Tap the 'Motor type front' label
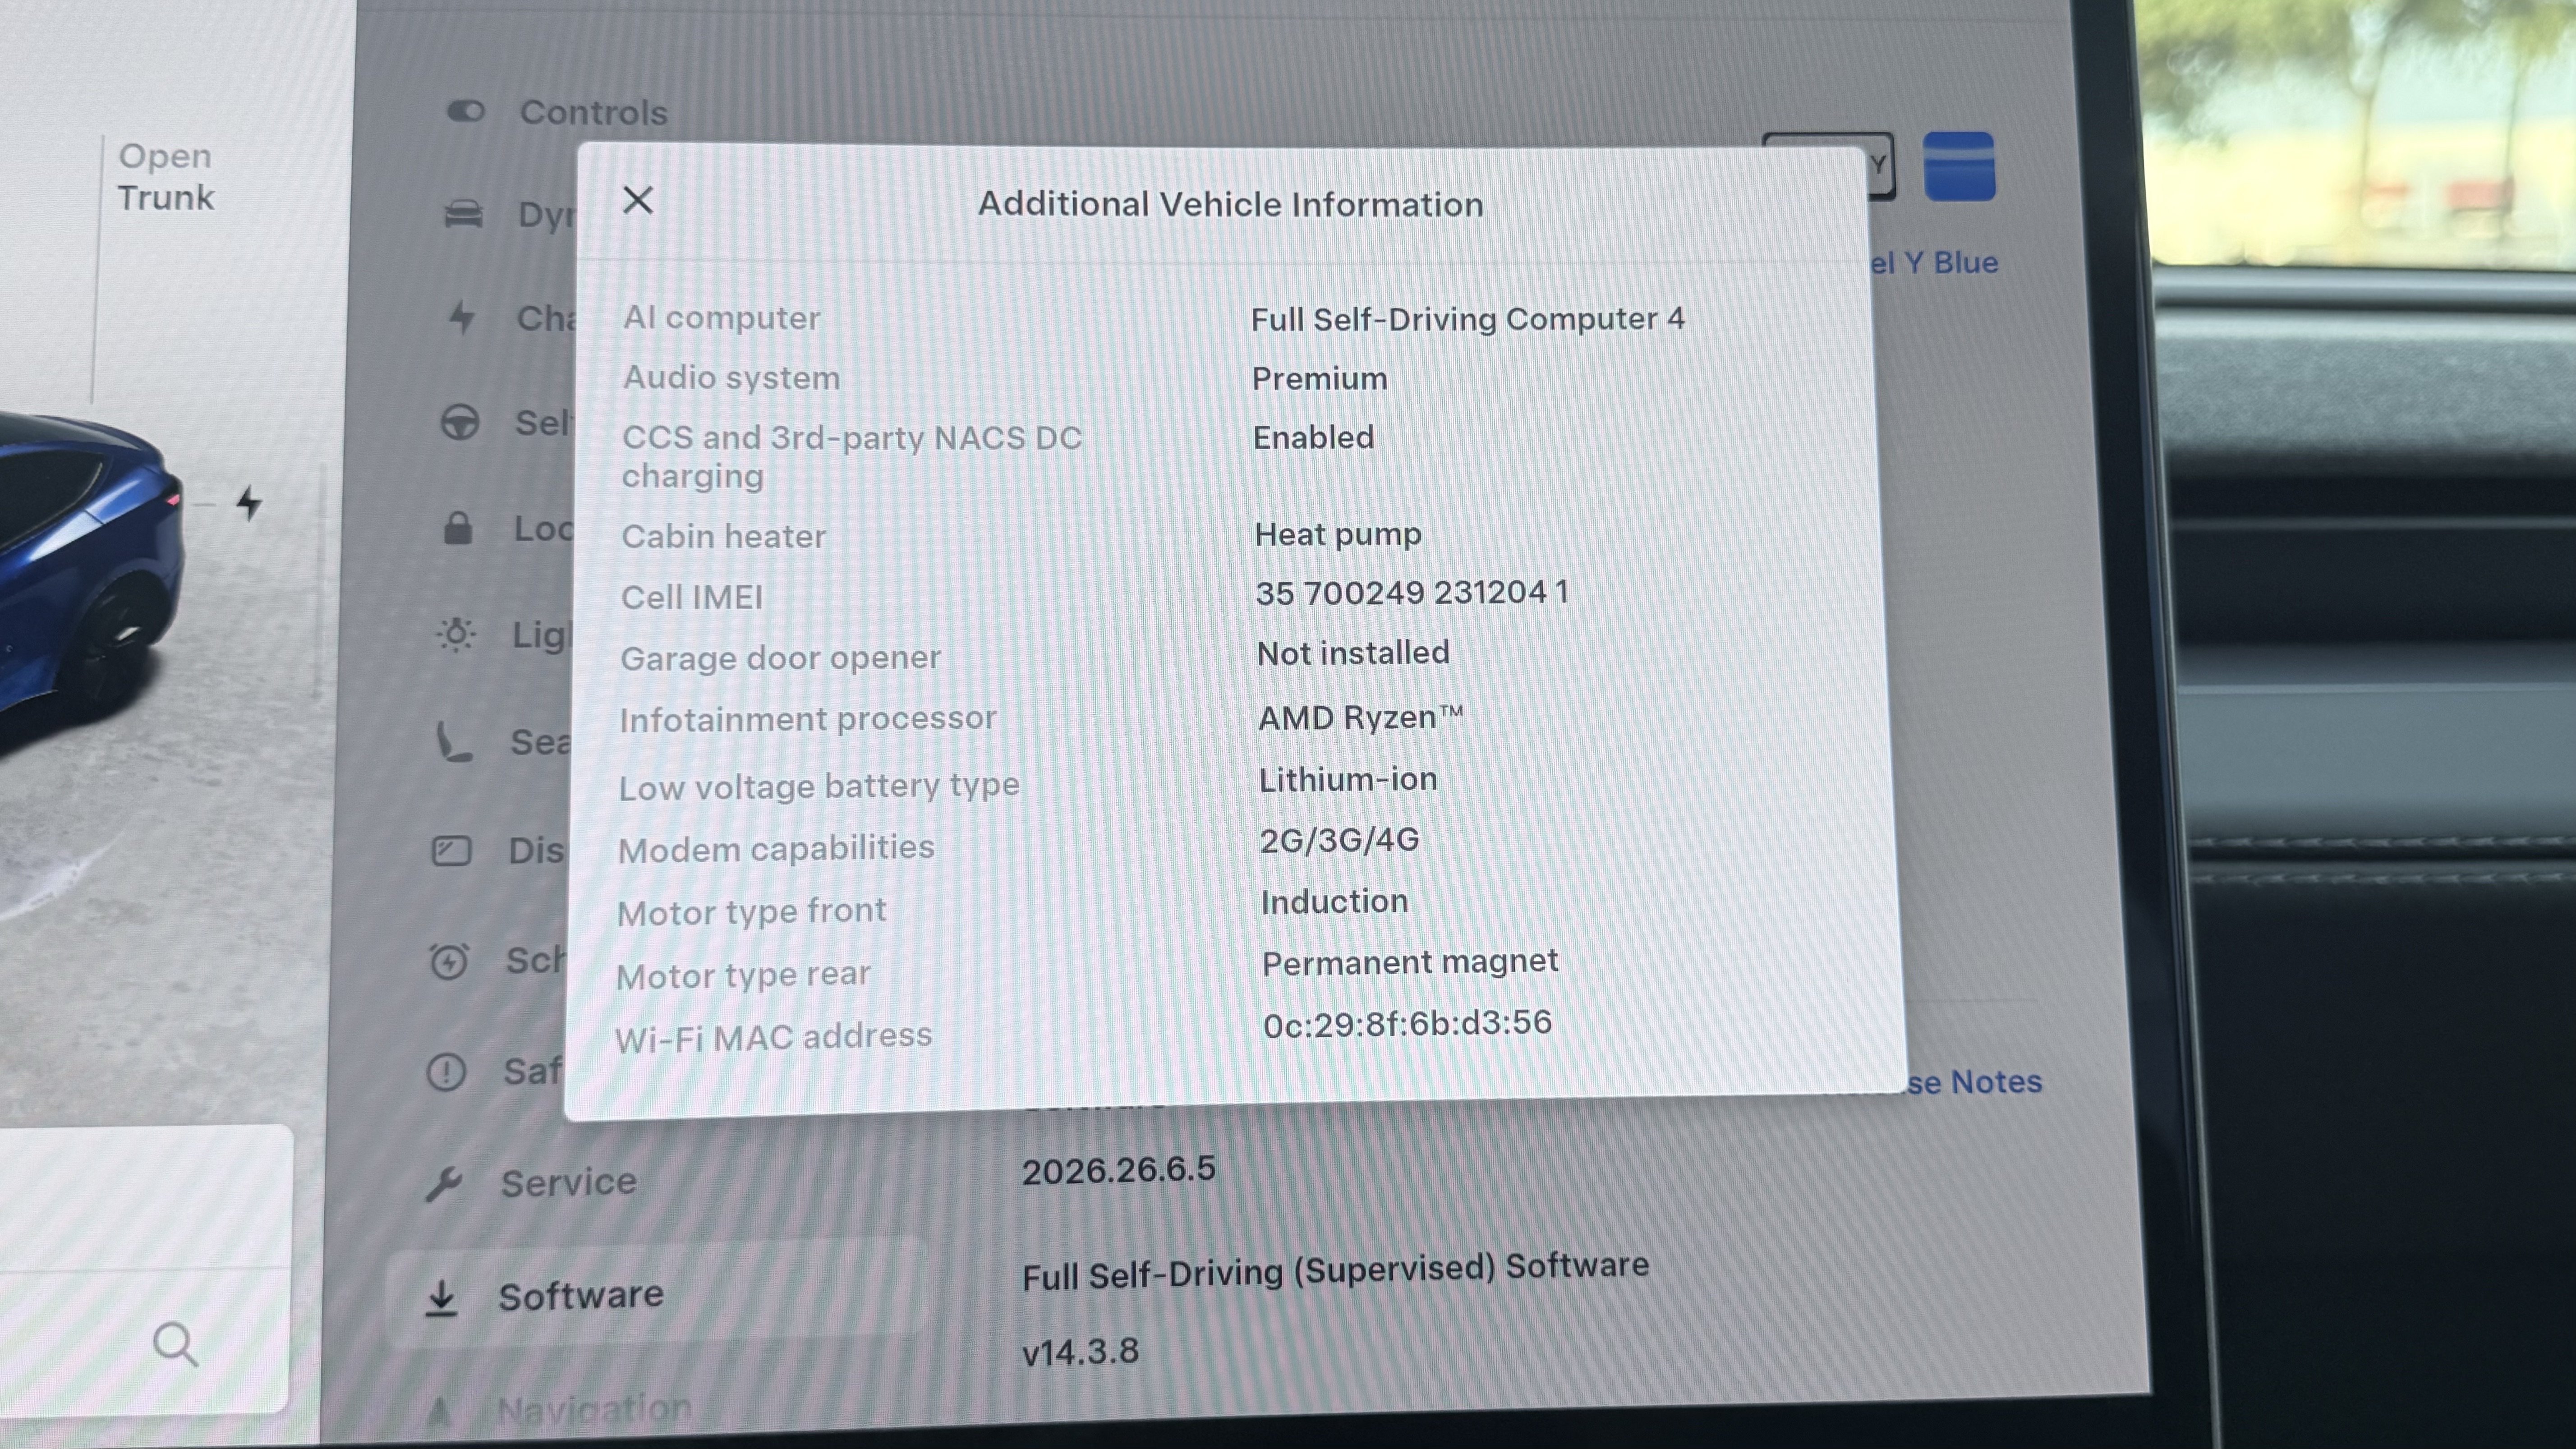The width and height of the screenshot is (2576, 1449). click(751, 912)
